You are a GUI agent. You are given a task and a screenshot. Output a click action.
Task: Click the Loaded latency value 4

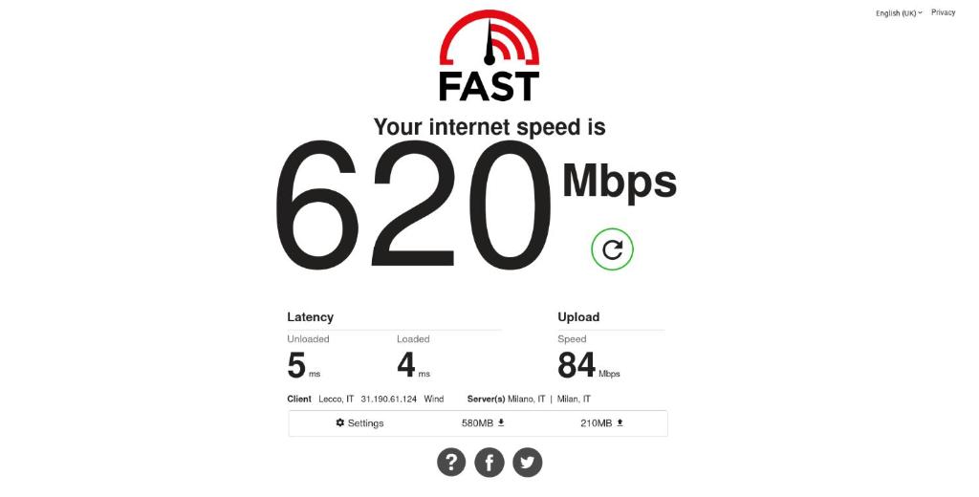(x=405, y=365)
